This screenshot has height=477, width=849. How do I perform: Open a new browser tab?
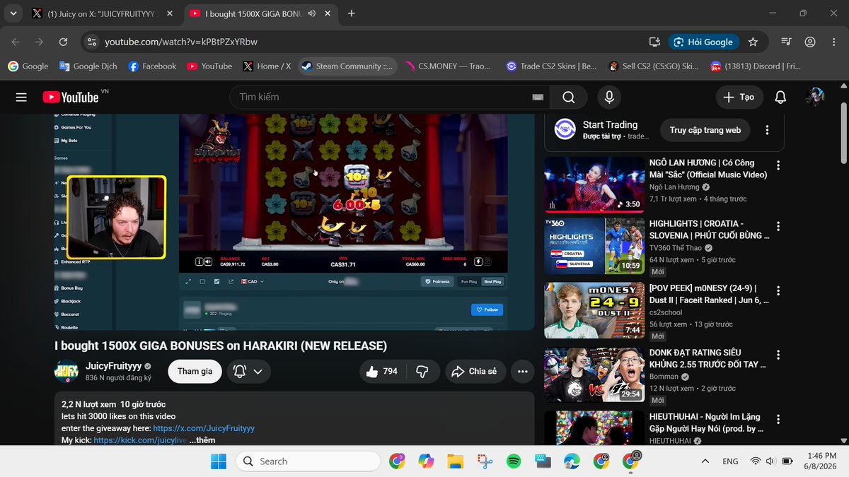(x=352, y=13)
